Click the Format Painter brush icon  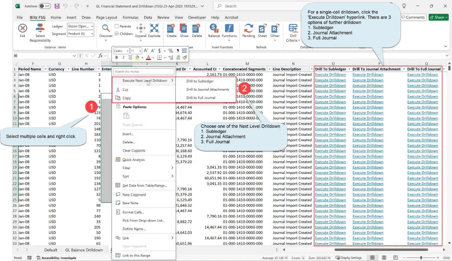pyautogui.click(x=185, y=57)
